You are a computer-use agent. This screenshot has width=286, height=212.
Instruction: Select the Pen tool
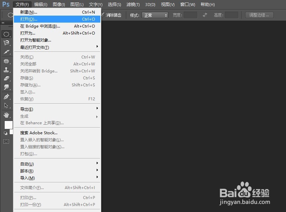[x=6, y=96]
